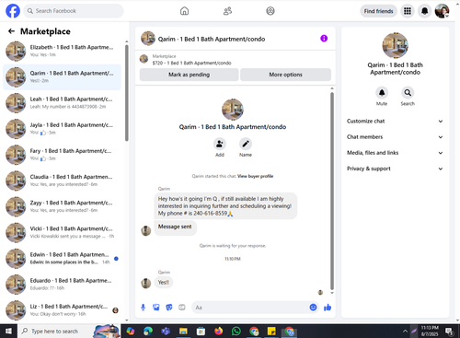Open WhatsApp from the taskbar
The image size is (460, 338).
click(x=236, y=331)
